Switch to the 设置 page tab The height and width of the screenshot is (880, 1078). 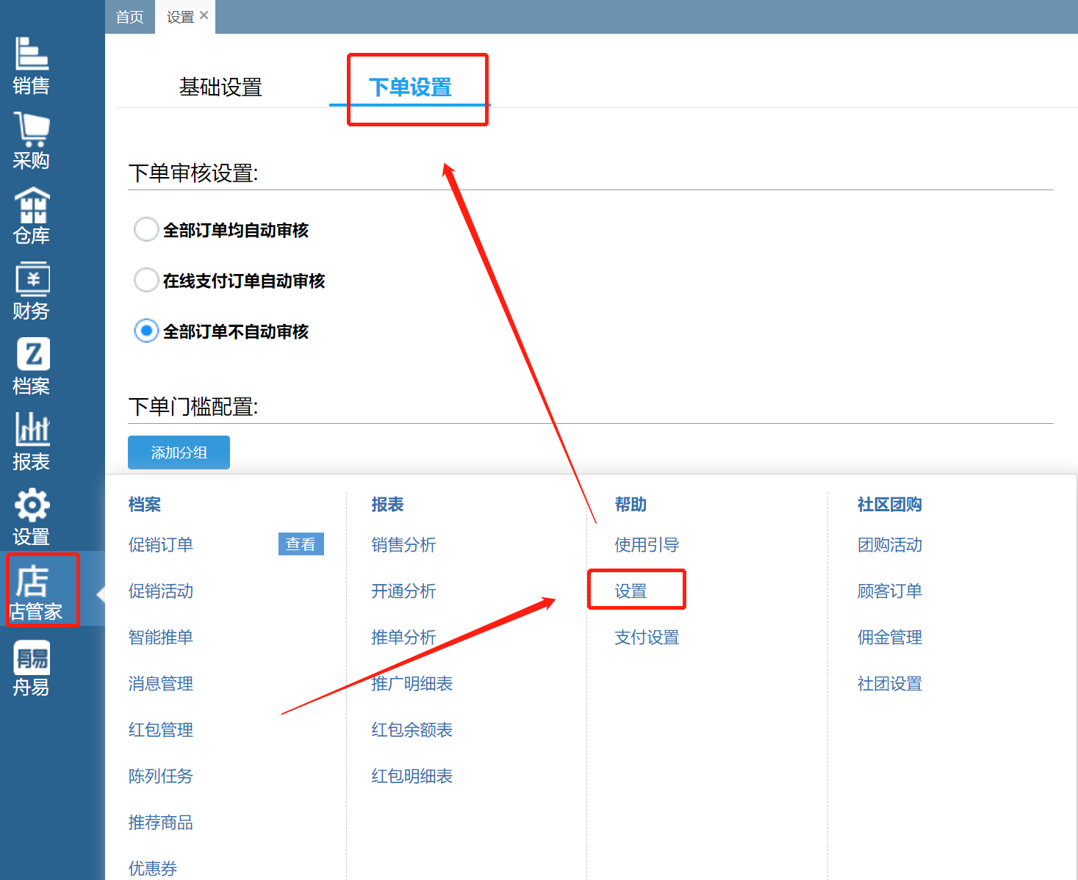tap(180, 17)
